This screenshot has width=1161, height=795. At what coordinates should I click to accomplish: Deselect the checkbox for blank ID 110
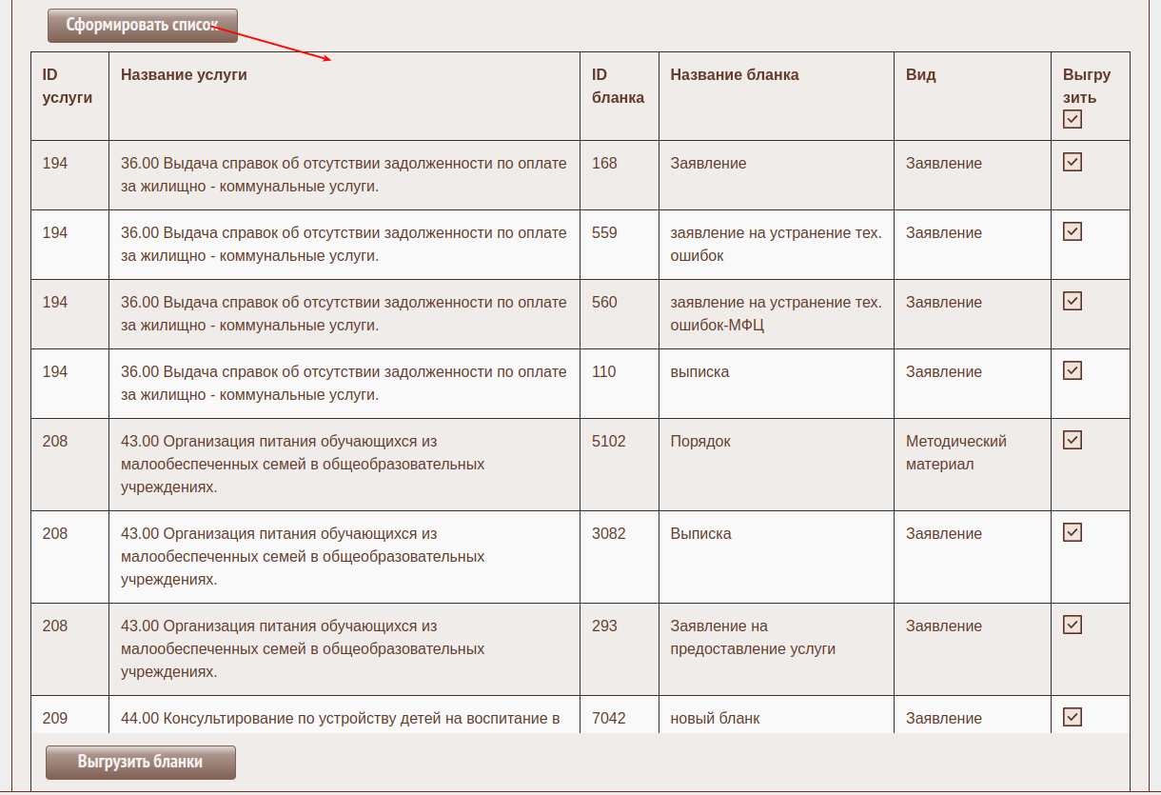click(1072, 370)
